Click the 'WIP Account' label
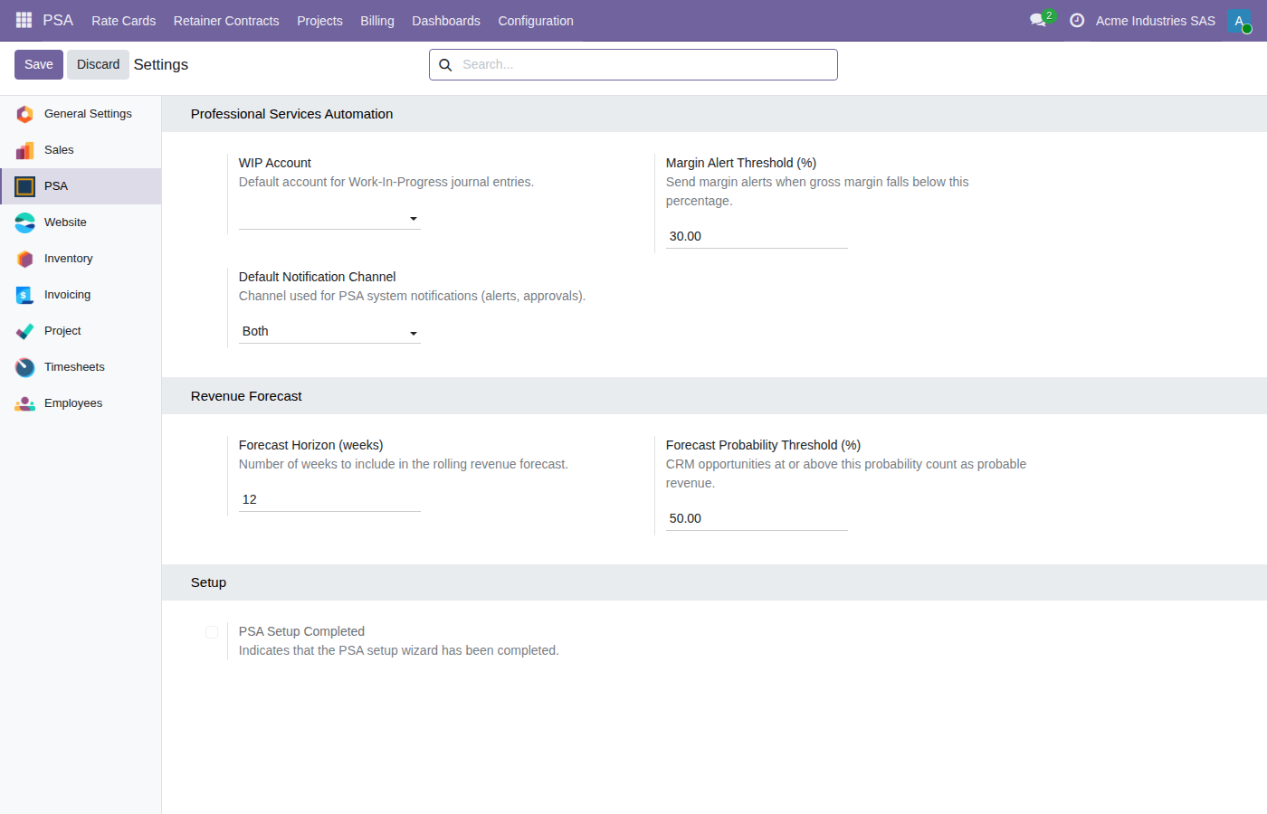This screenshot has height=814, width=1267. [274, 163]
